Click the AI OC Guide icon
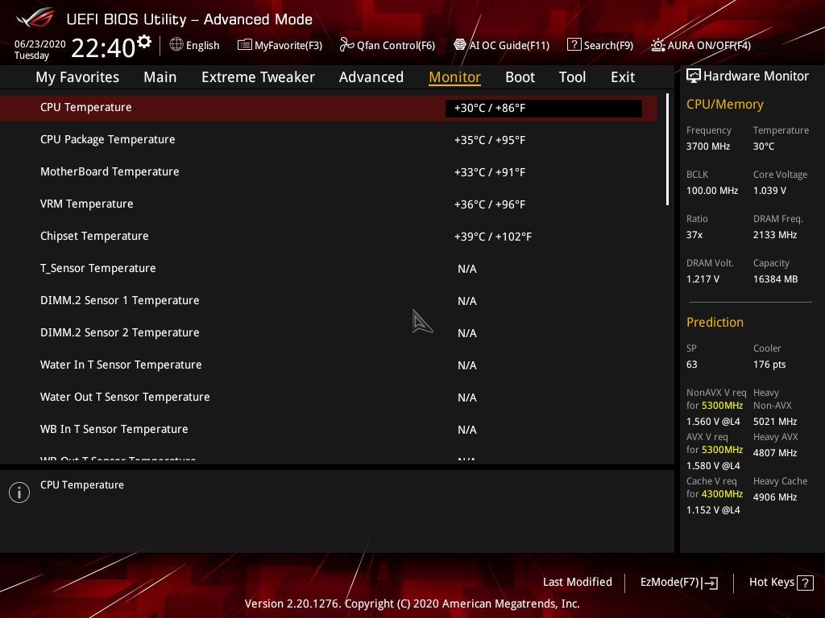The width and height of the screenshot is (825, 618). coord(460,45)
